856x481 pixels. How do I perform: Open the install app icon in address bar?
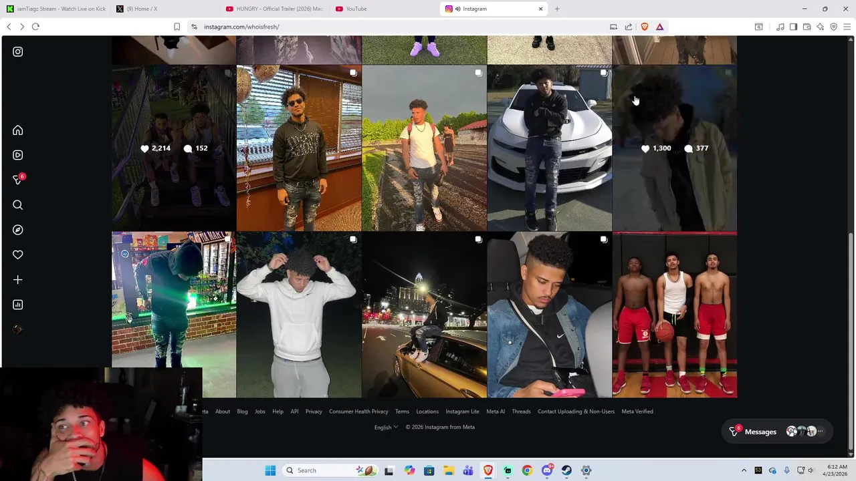613,27
